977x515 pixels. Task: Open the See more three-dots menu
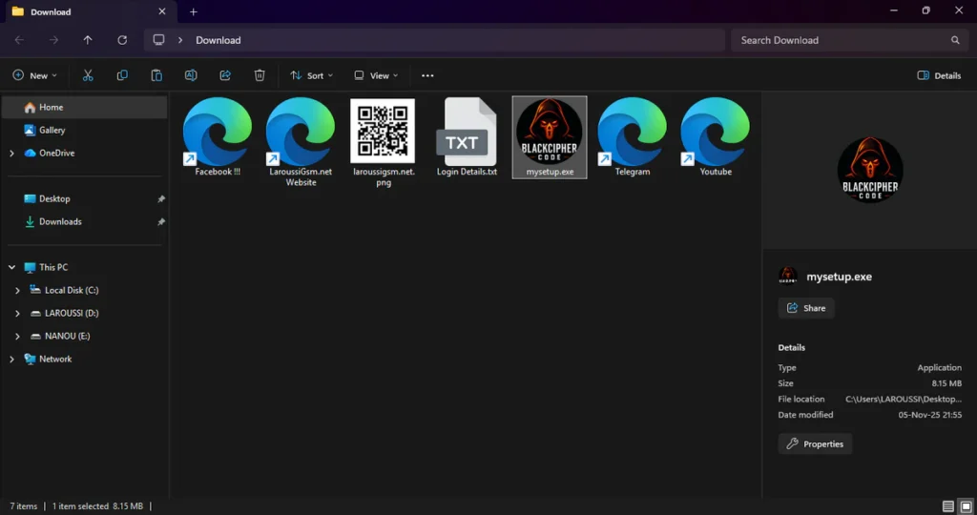tap(427, 75)
